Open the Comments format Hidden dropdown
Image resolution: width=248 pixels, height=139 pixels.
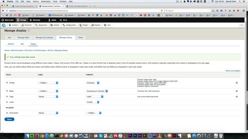click(x=94, y=113)
